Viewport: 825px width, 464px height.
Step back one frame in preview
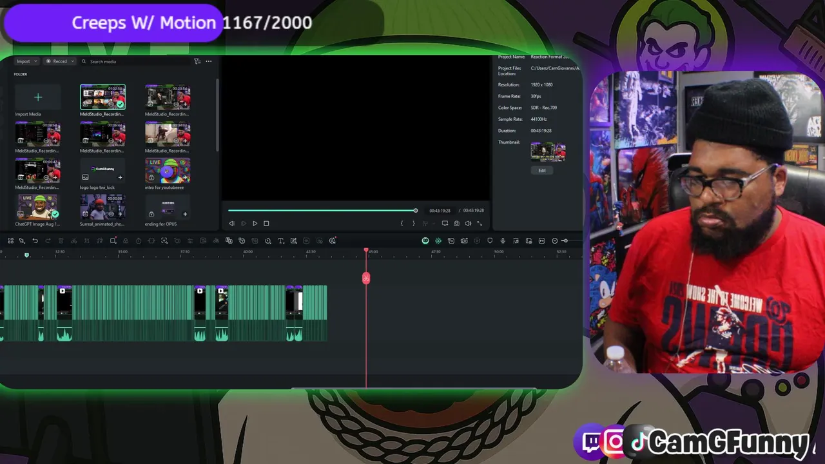(x=231, y=224)
